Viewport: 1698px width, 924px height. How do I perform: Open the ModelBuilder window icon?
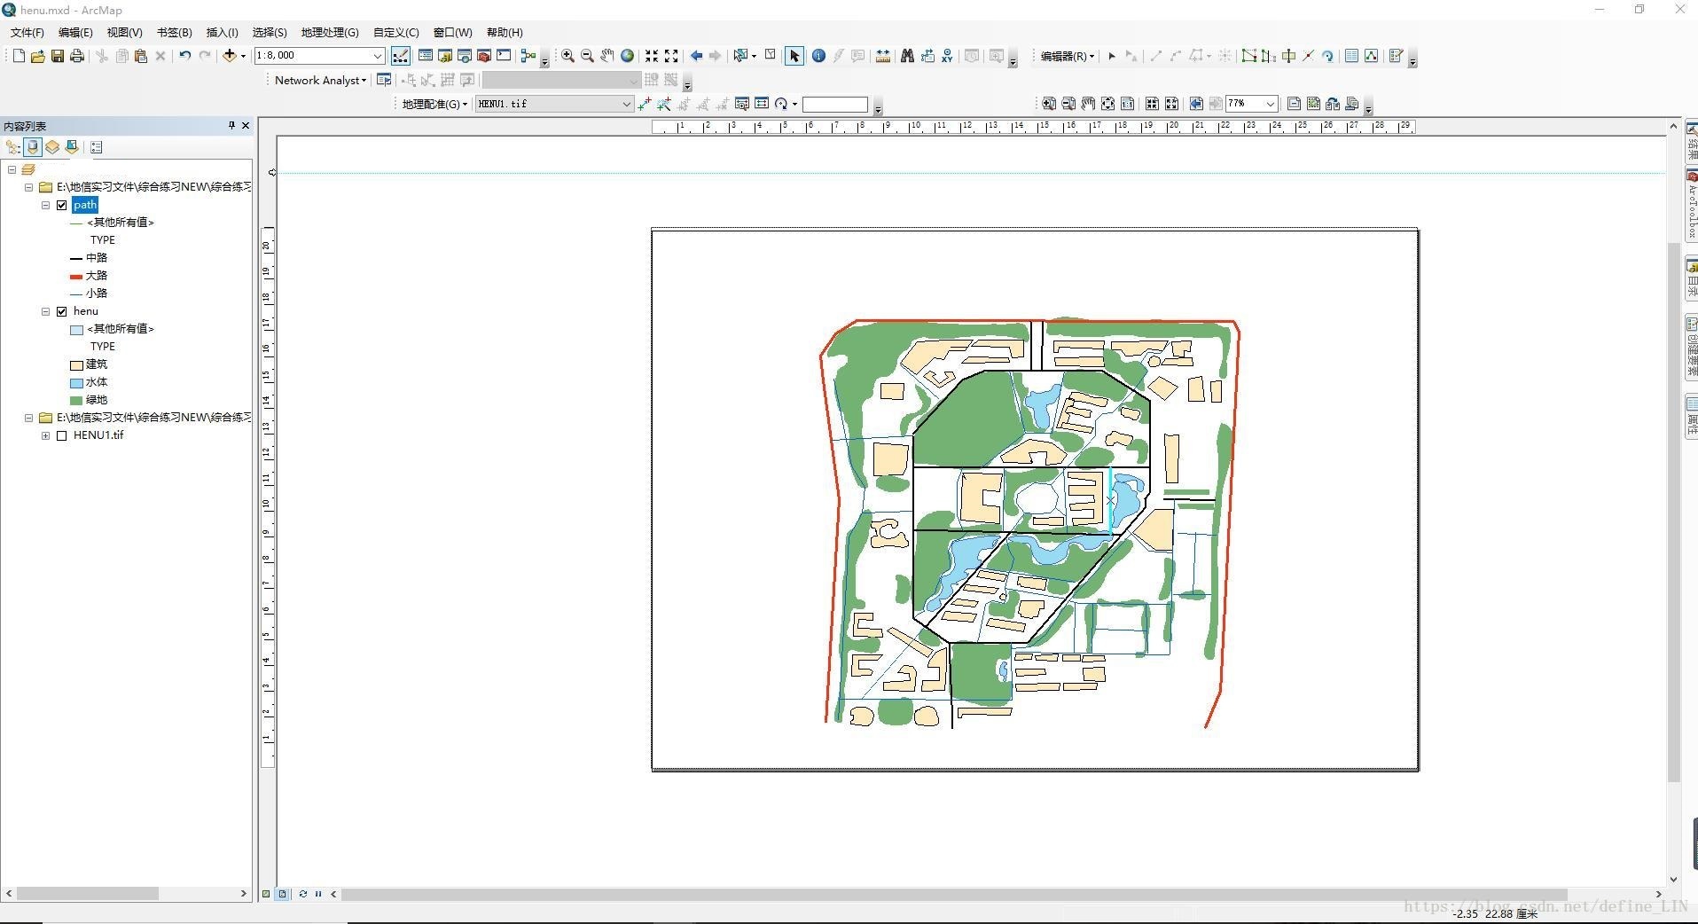click(528, 56)
